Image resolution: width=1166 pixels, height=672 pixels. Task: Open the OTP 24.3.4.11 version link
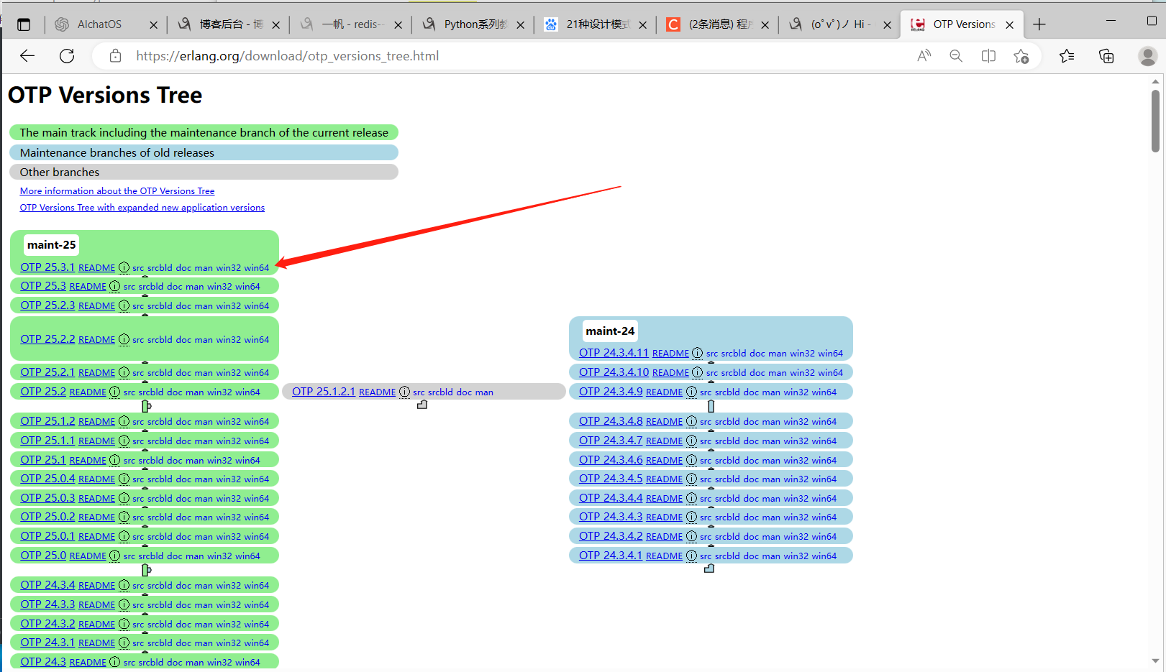pyautogui.click(x=614, y=352)
